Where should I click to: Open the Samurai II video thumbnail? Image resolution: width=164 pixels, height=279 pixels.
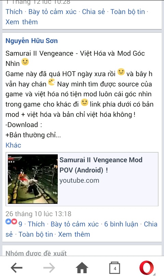coord(33,179)
